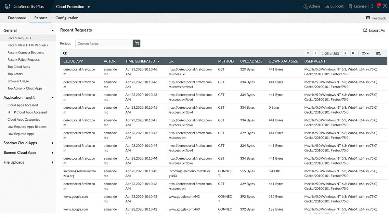Expand the Shadow Cloud Apps section
This screenshot has height=218, width=389.
[20, 143]
